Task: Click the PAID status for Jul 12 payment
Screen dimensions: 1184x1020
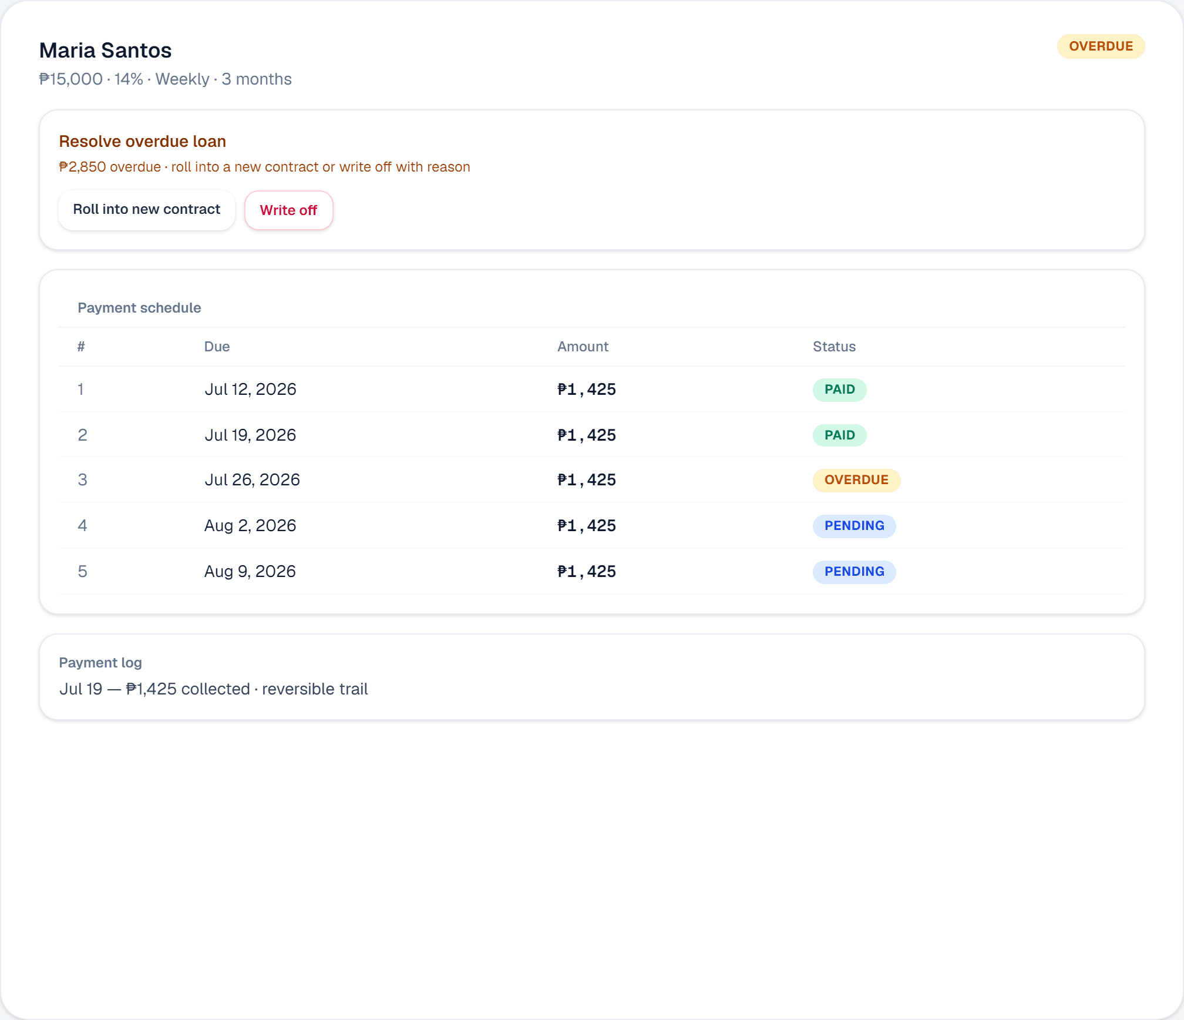Action: 839,390
